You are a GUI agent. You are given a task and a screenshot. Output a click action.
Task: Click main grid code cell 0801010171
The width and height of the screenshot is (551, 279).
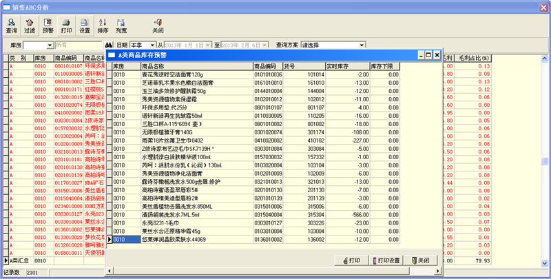[68, 90]
